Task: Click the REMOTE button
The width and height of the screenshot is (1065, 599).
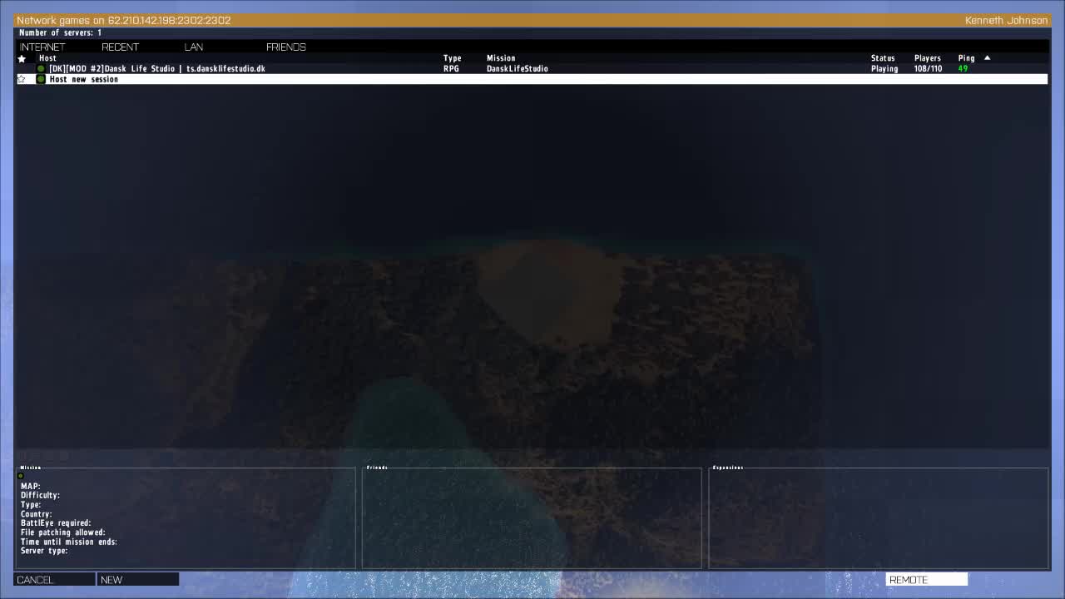Action: pyautogui.click(x=927, y=580)
